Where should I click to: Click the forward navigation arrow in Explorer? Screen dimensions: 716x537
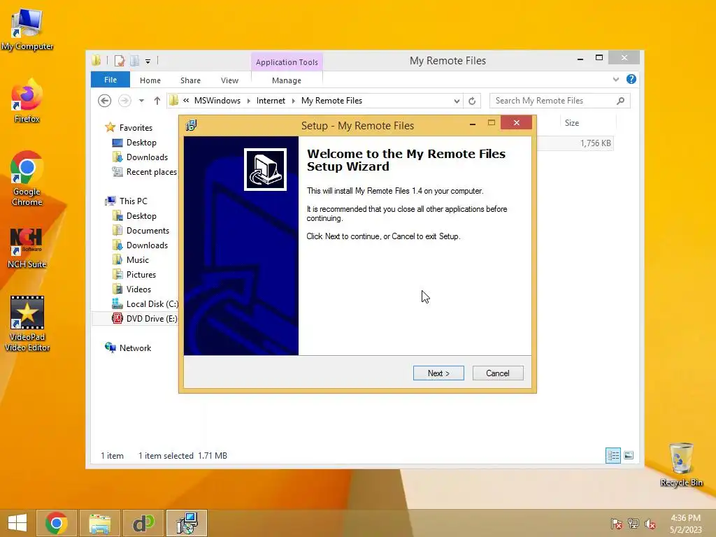click(x=124, y=101)
